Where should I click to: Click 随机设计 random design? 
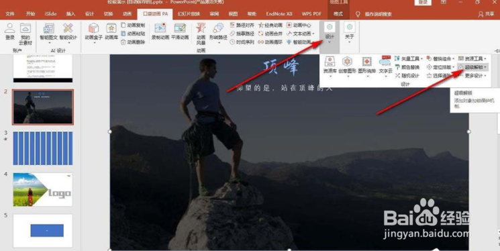pos(407,76)
